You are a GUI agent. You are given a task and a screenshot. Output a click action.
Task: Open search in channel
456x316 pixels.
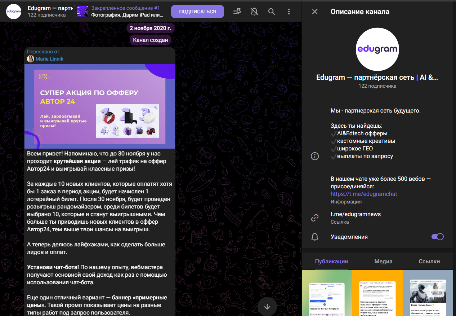272,12
